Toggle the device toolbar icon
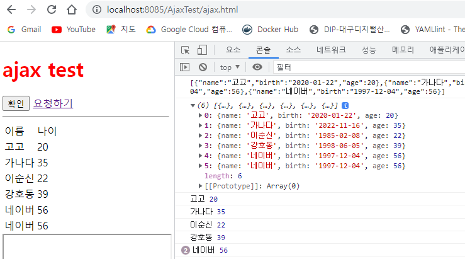The image size is (465, 259). coord(202,50)
